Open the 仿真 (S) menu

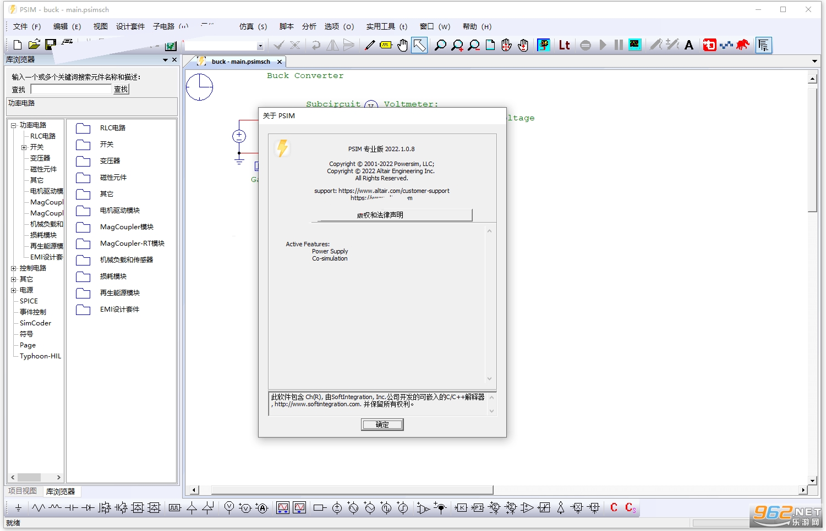coord(253,26)
